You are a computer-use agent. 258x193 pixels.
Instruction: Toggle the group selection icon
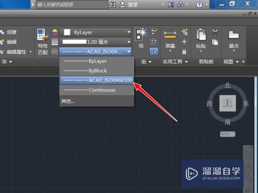(154, 52)
